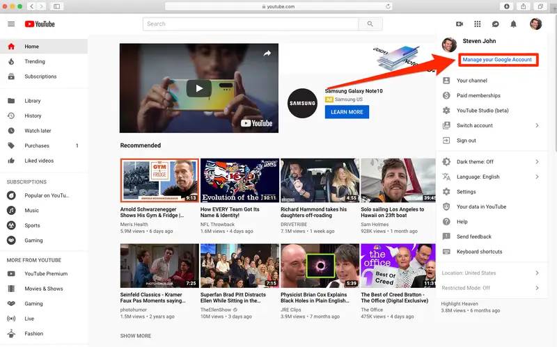The width and height of the screenshot is (557, 347).
Task: Click the Home icon in sidebar
Action: (11, 47)
